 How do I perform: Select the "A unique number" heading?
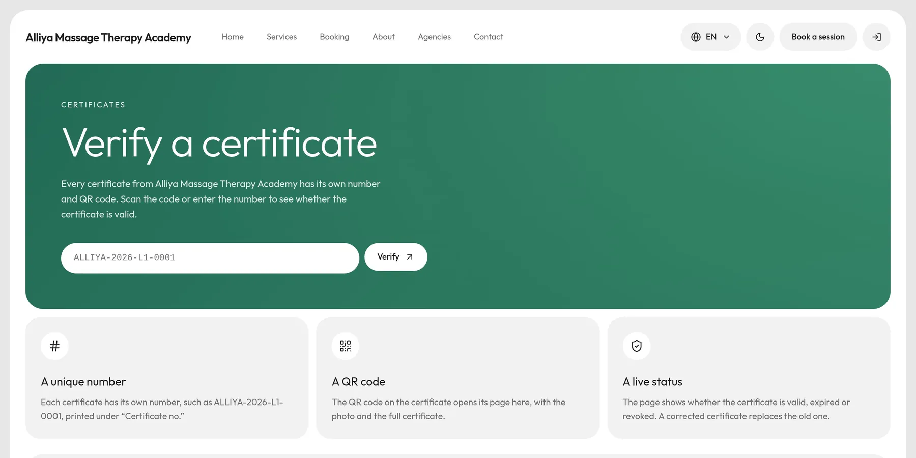click(x=83, y=382)
